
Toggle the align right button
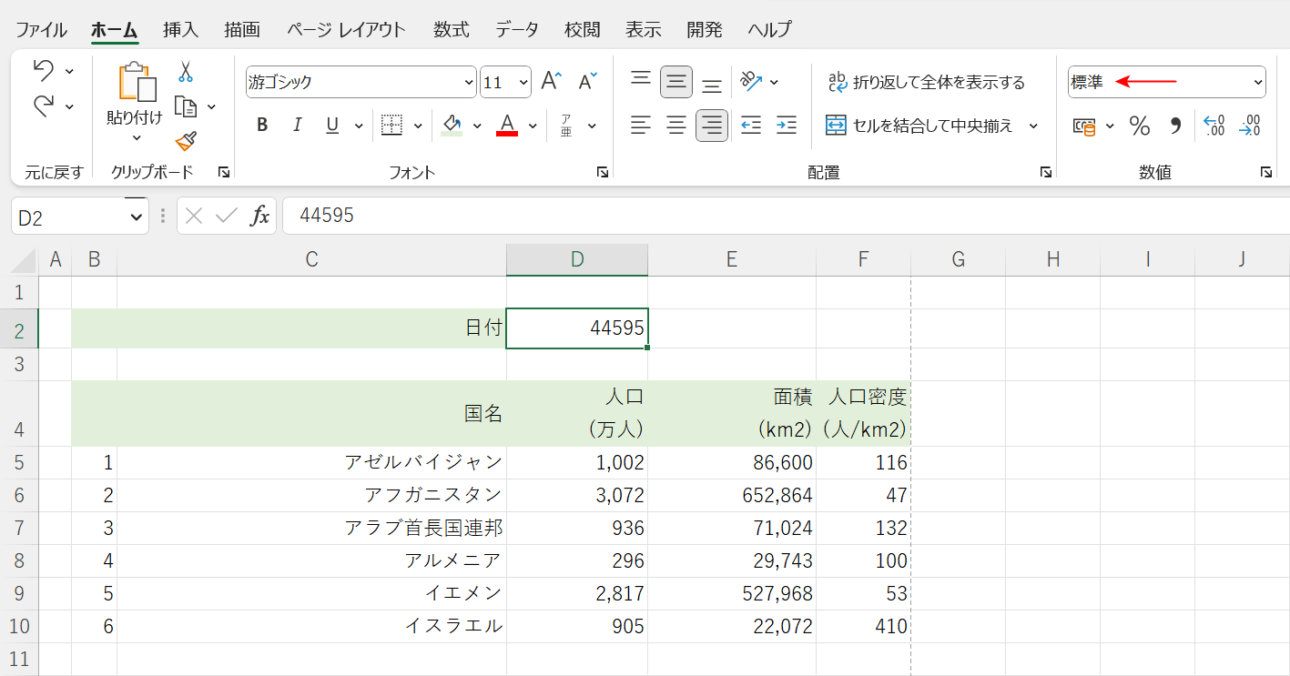712,126
